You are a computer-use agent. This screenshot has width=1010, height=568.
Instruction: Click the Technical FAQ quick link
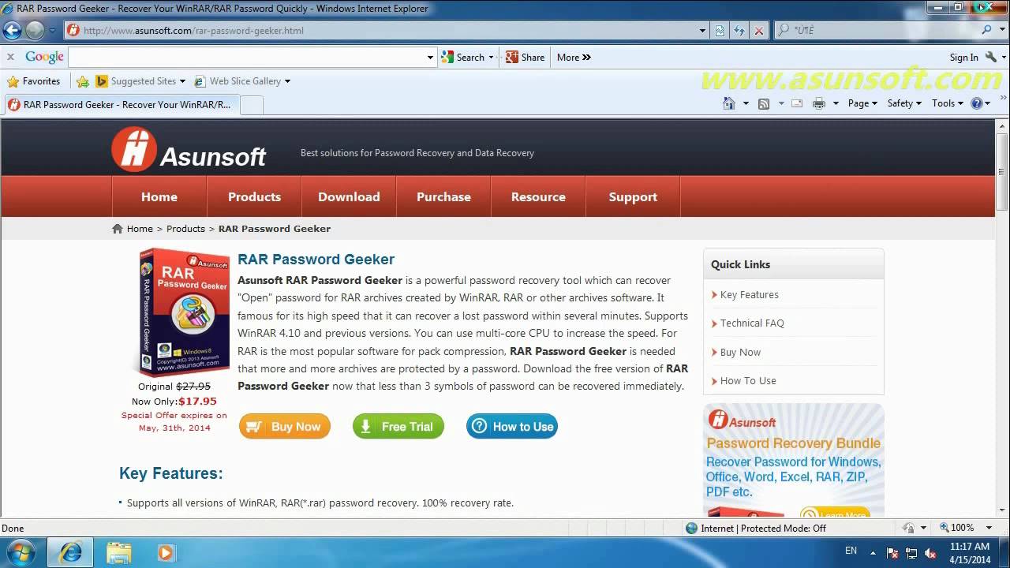tap(752, 323)
